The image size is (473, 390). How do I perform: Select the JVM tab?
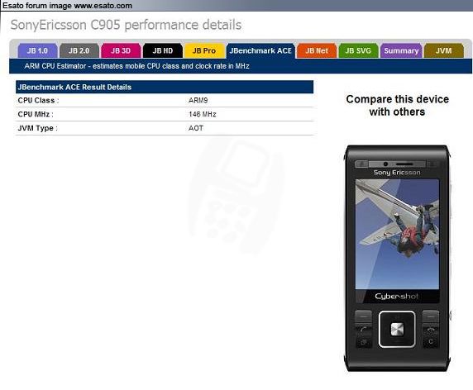[x=444, y=50]
